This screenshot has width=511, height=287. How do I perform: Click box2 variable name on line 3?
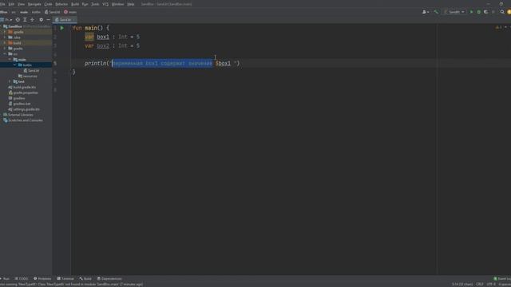tap(103, 46)
